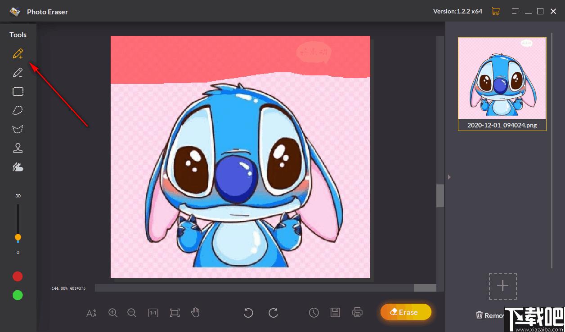
Task: Activate the hand pan tool
Action: pos(195,312)
